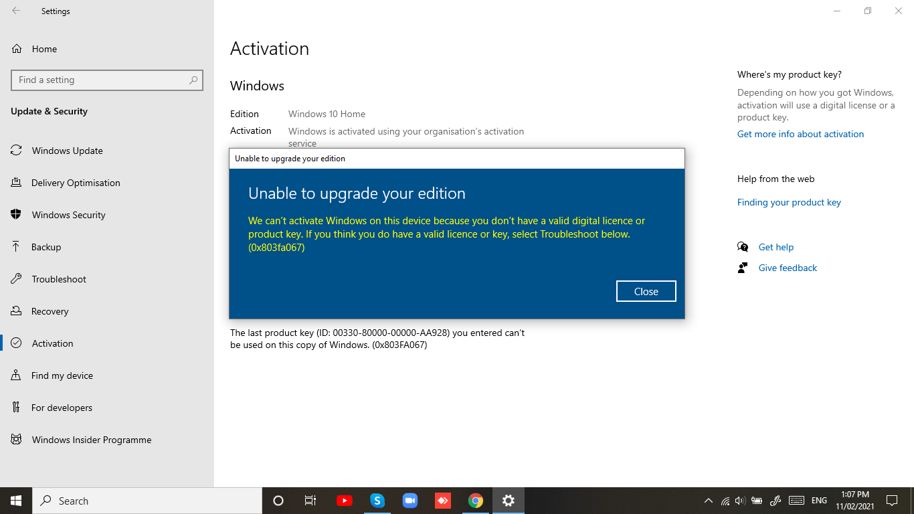Screen dimensions: 914x514
Task: Open the touch keyboard tray icon
Action: [796, 501]
